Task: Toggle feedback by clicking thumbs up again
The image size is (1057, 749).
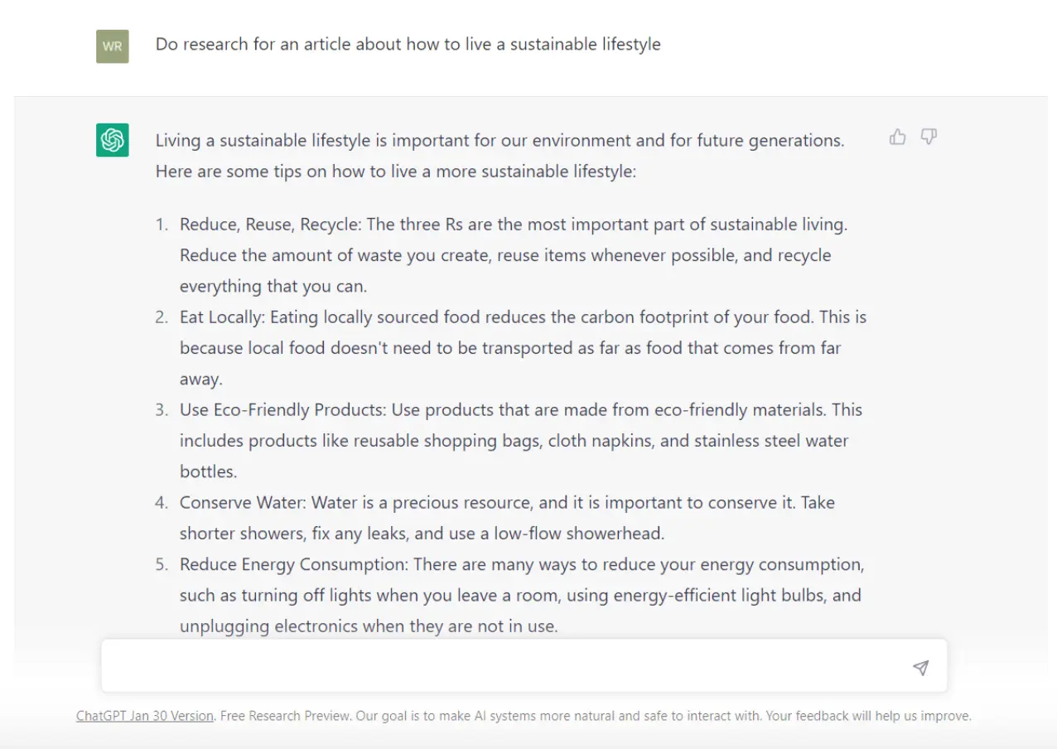Action: coord(898,138)
